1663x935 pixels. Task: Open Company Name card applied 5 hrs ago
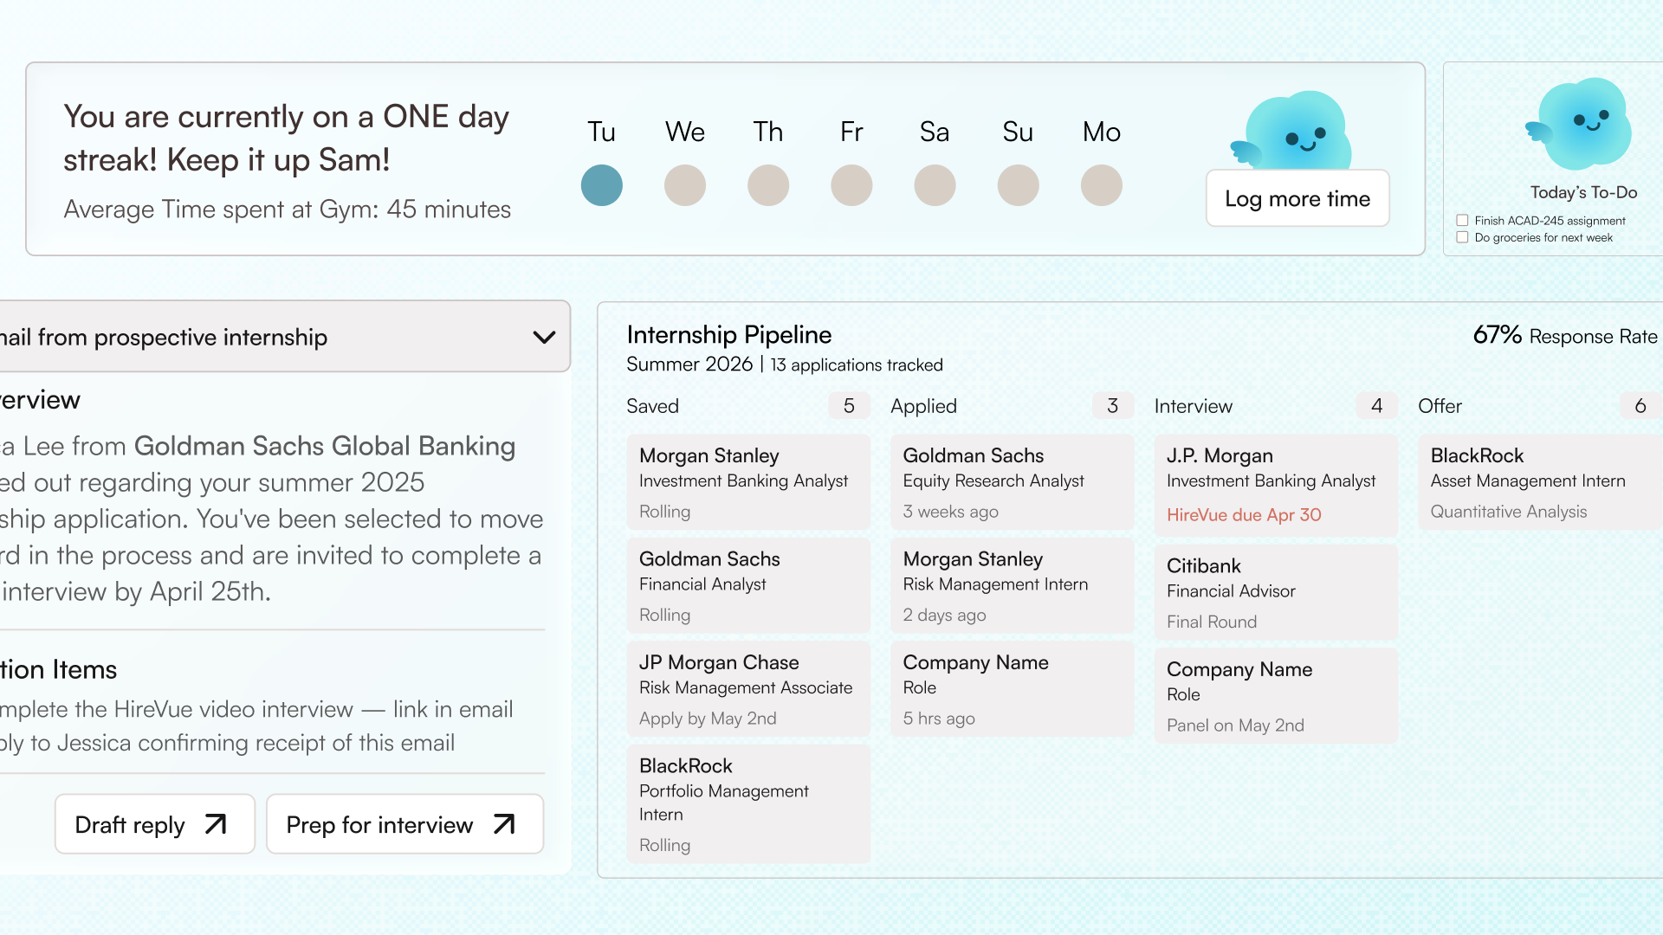[1012, 689]
